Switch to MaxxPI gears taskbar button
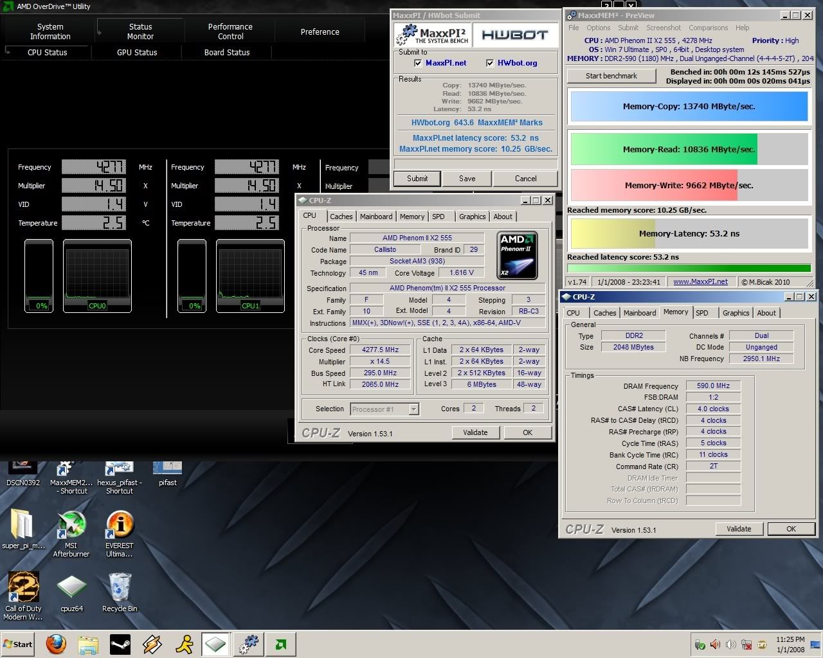 point(248,645)
